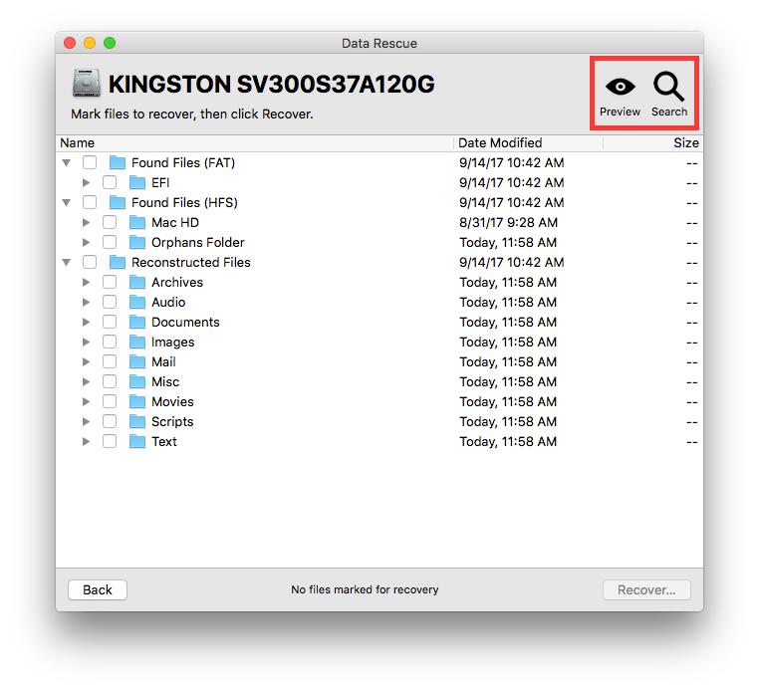The height and width of the screenshot is (691, 759).
Task: Expand the EFI folder
Action: (86, 182)
